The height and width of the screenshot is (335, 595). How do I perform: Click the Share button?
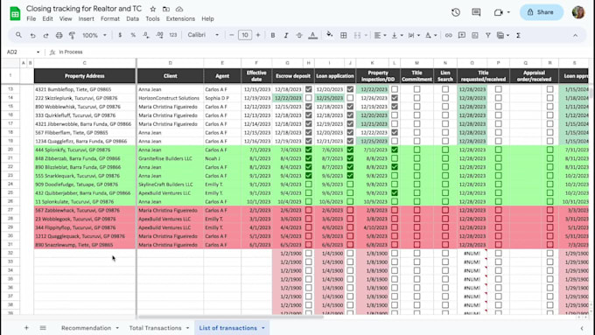tap(541, 12)
